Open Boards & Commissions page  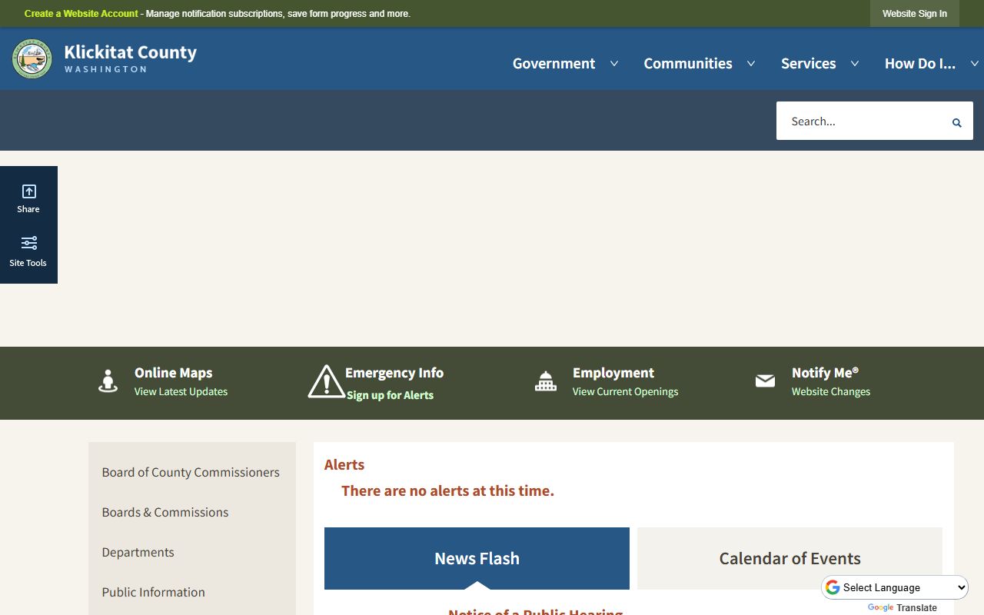pyautogui.click(x=165, y=512)
